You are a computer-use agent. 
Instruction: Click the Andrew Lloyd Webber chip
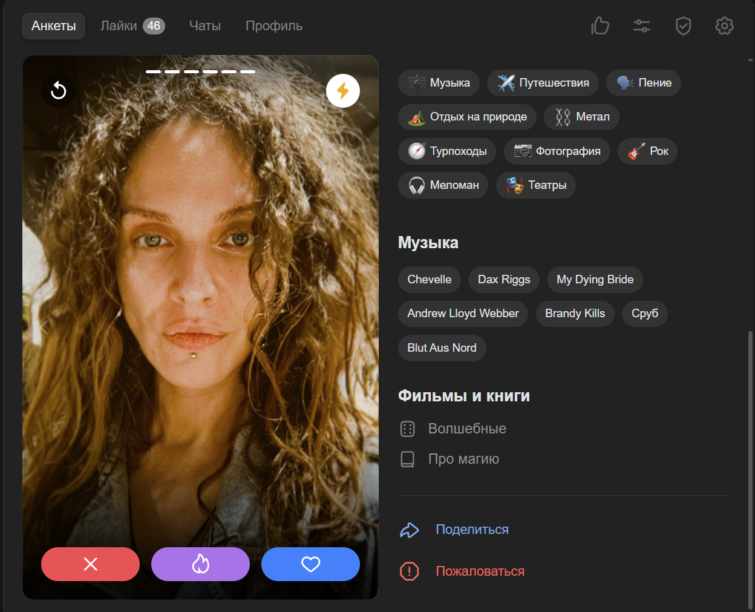(463, 314)
